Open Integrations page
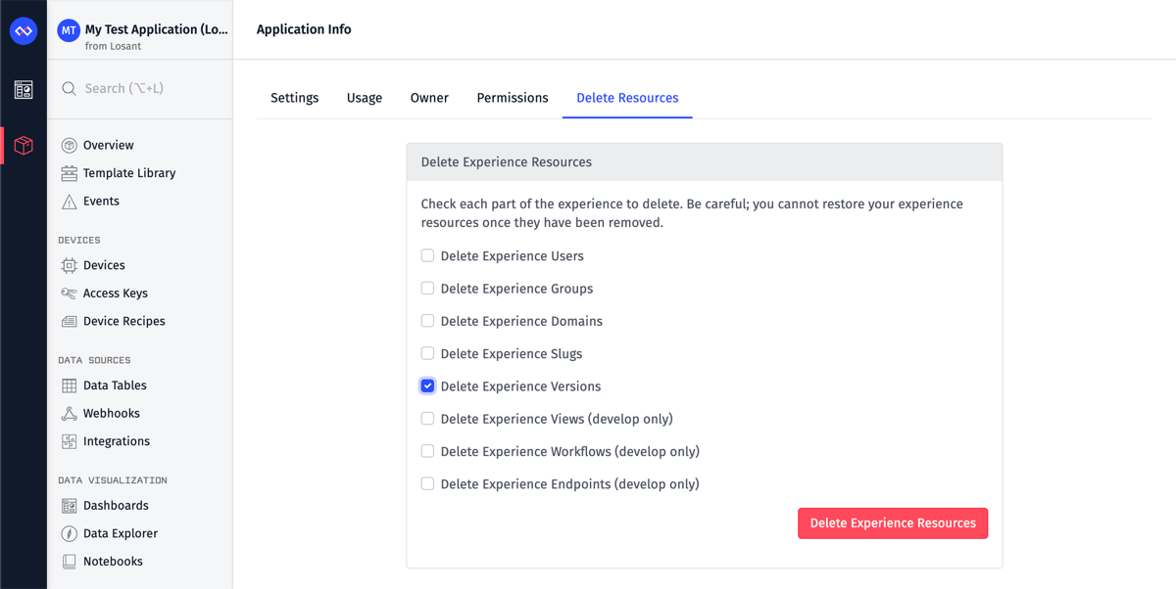 coord(117,441)
